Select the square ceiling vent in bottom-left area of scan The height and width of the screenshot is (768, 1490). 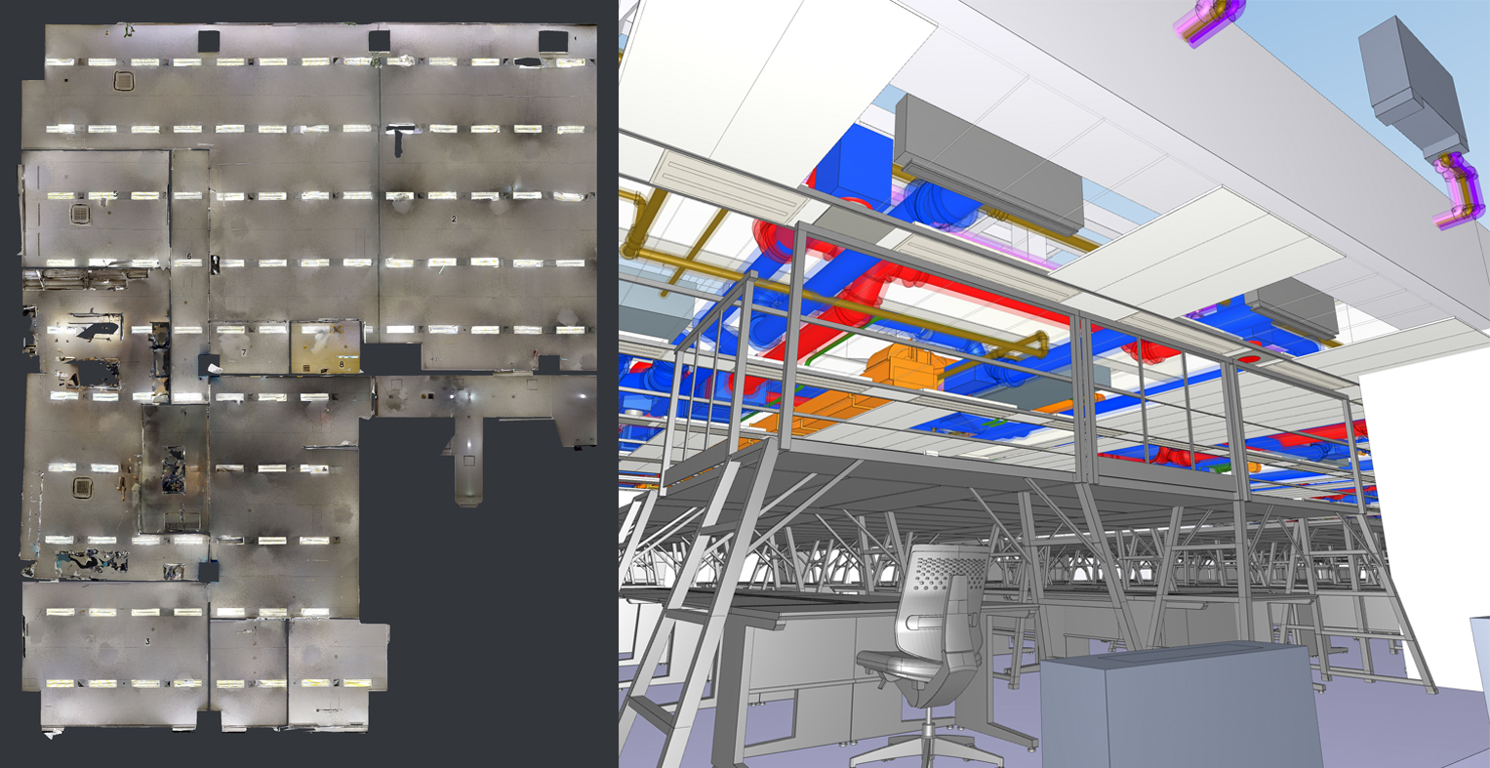[82, 486]
